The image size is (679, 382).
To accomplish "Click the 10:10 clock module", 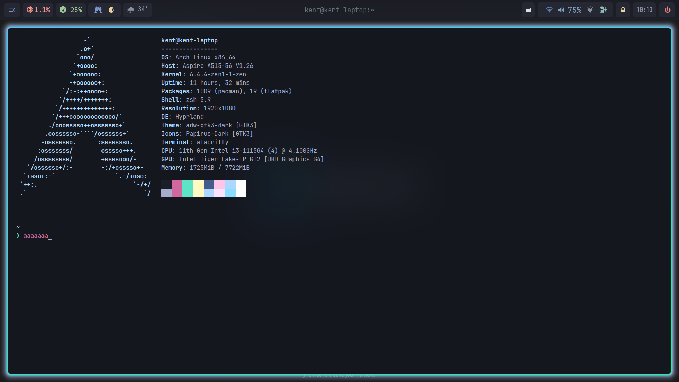I will 644,10.
